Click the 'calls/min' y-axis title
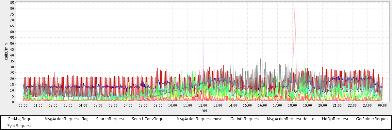The height and width of the screenshot is (130, 392). pos(6,52)
